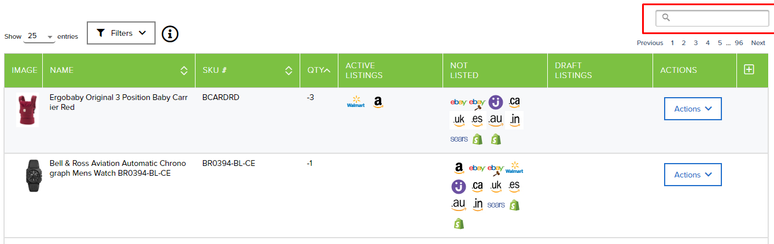The image size is (774, 244).
Task: Open Actions dropdown for Ergobaby Baby Carrier
Action: (692, 109)
